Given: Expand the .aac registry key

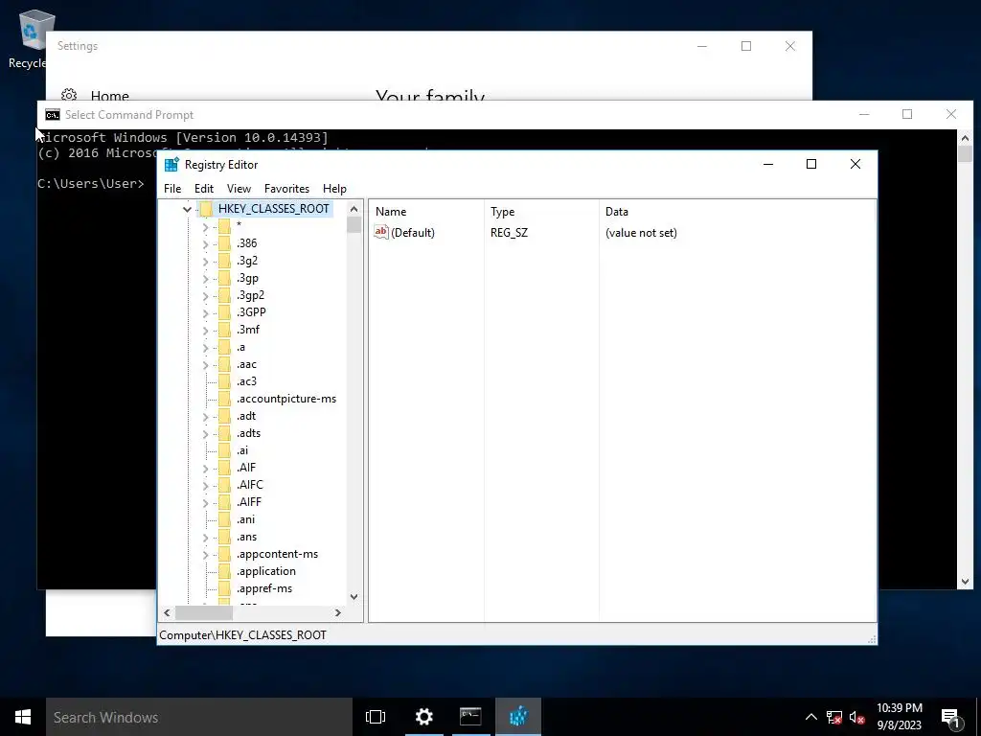Looking at the screenshot, I should tap(206, 365).
